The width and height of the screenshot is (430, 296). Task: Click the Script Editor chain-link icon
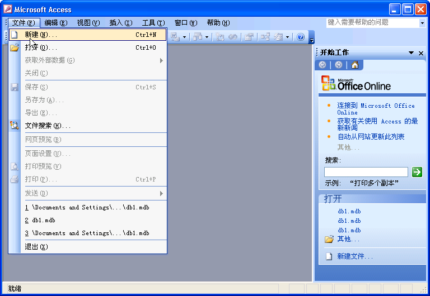click(x=233, y=37)
